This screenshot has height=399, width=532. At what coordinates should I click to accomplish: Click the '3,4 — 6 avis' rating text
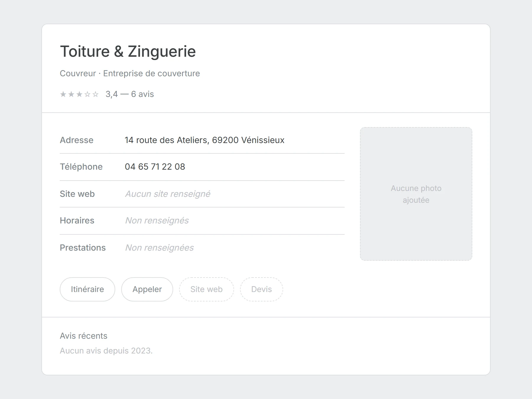point(130,94)
